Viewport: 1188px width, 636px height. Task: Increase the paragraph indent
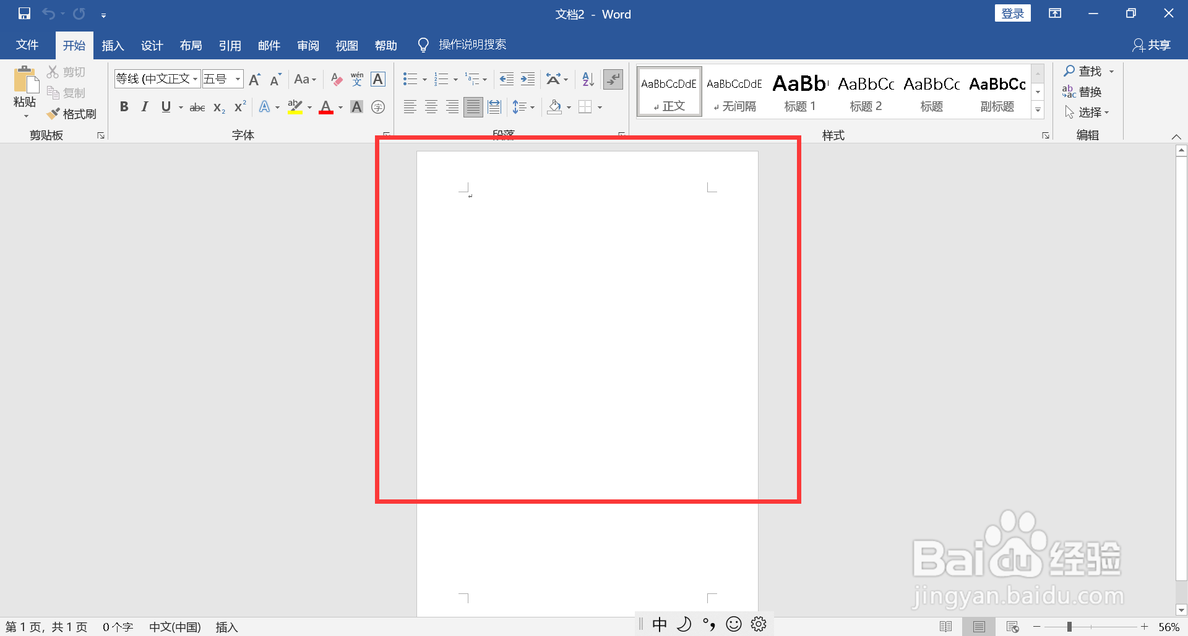(527, 79)
